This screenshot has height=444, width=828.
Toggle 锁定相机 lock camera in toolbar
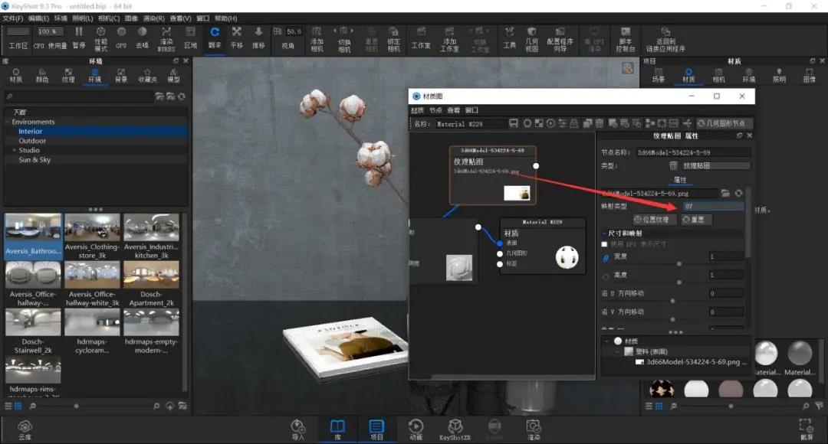[x=393, y=39]
